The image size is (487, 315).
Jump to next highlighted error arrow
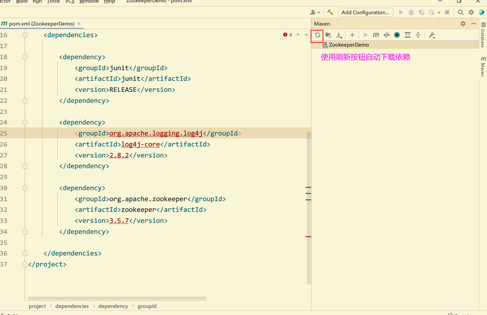tap(306, 35)
